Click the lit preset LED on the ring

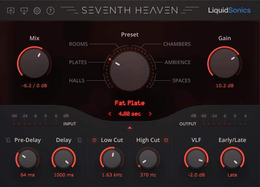[x=110, y=59]
